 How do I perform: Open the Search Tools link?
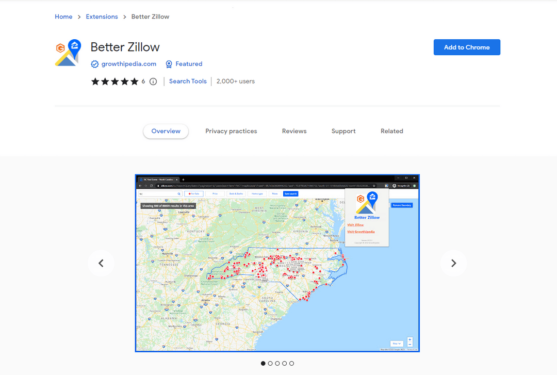pos(187,81)
